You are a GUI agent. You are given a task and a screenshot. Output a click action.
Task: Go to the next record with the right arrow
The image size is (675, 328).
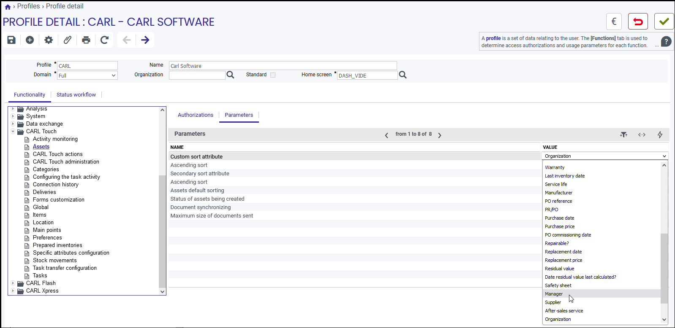point(145,40)
